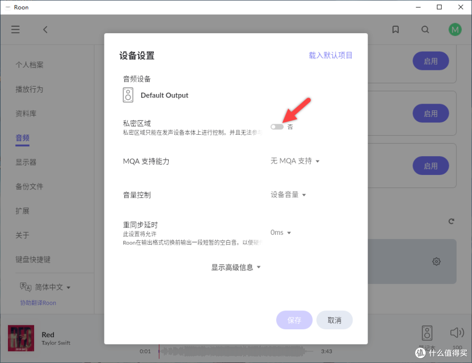Open the 0ms resync delay dropdown
Viewport: 472px width, 363px height.
(281, 232)
